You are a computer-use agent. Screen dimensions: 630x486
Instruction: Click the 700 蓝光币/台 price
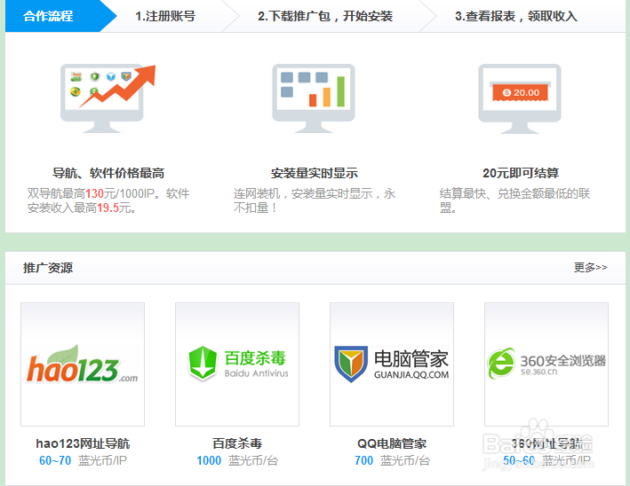coord(392,460)
